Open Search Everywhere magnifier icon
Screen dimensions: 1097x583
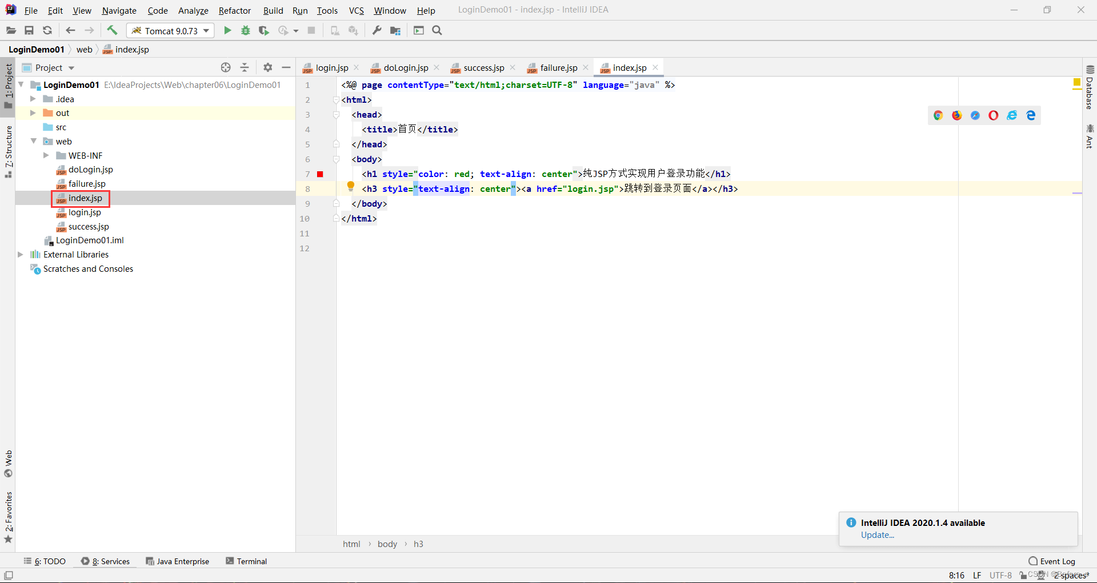437,30
